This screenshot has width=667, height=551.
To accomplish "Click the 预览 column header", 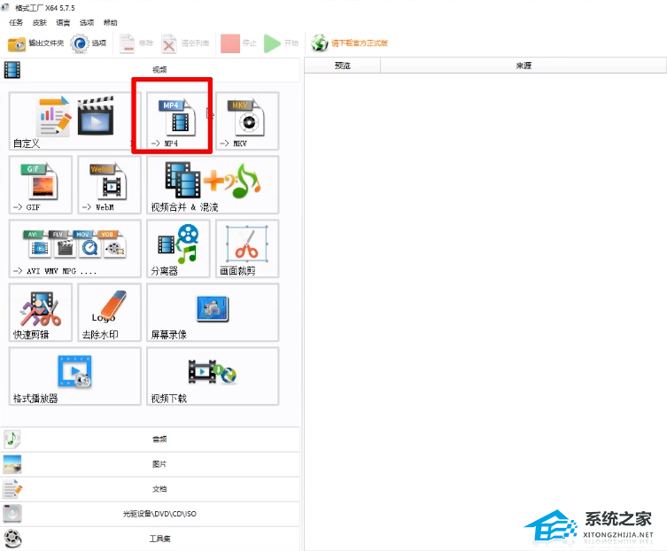I will click(x=343, y=66).
